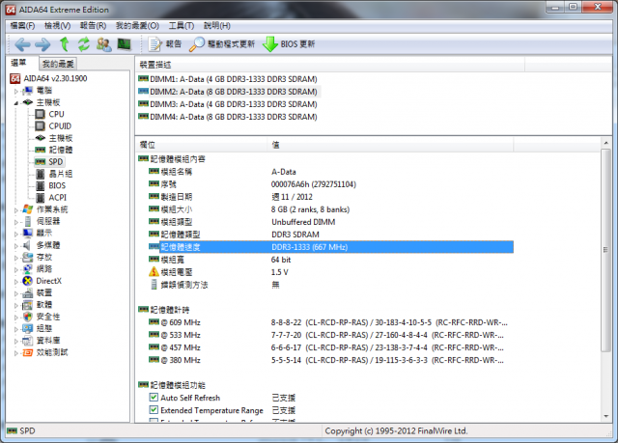Viewport: 618px width, 443px height.
Task: Expand the 伺服器 server tree node
Action: pyautogui.click(x=16, y=222)
